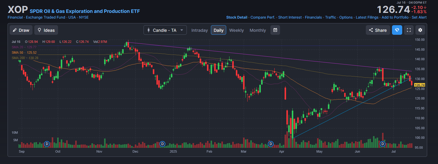Click the lightbulb icon in Ideas button

[x=39, y=30]
